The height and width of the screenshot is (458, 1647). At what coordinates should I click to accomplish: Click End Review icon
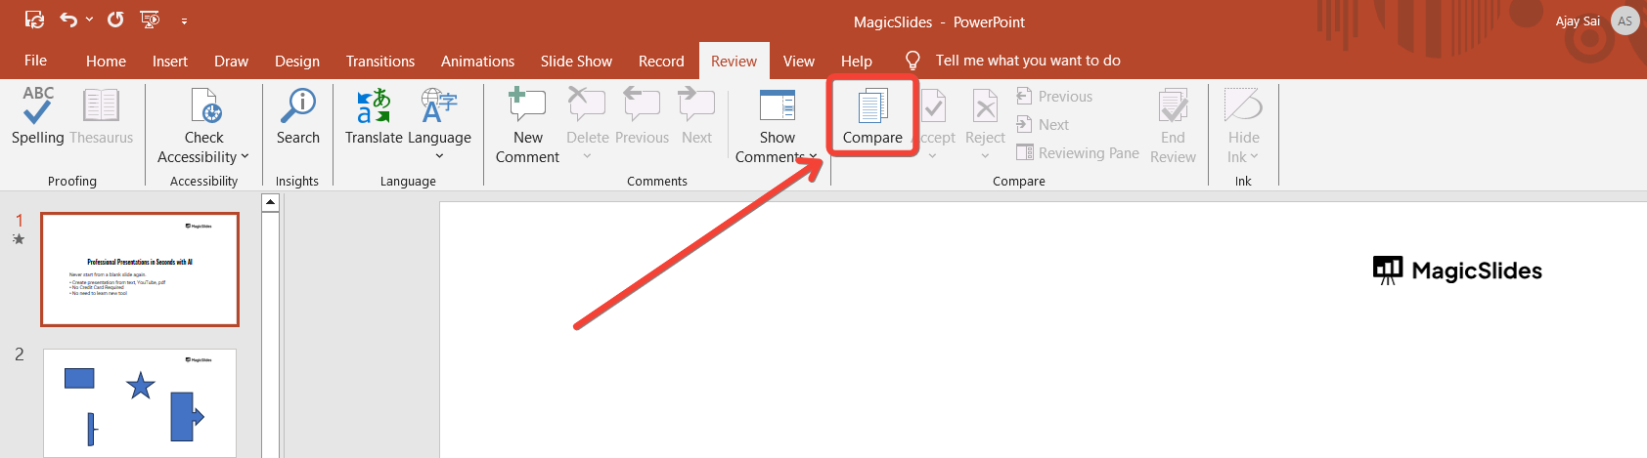click(x=1173, y=105)
